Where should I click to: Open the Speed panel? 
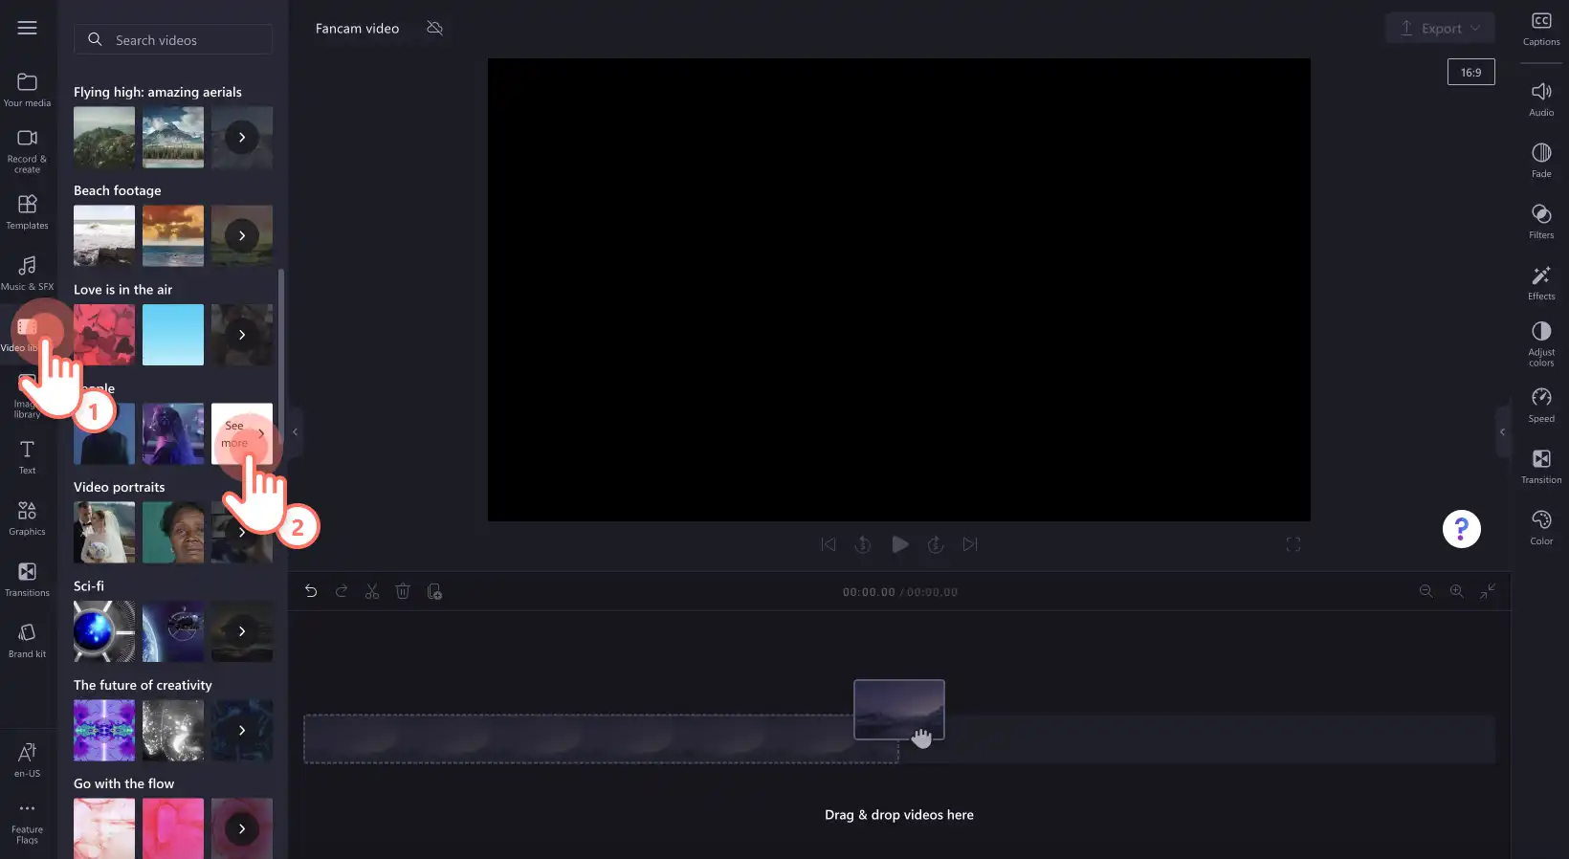1541,406
